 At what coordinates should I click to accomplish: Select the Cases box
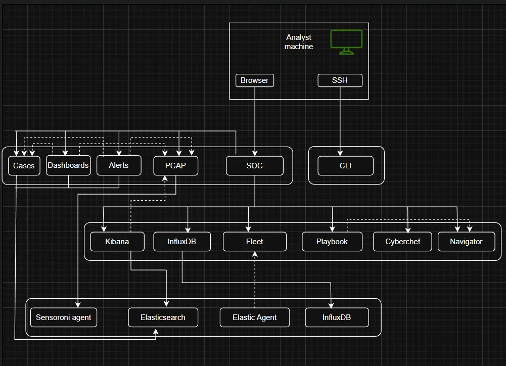24,166
